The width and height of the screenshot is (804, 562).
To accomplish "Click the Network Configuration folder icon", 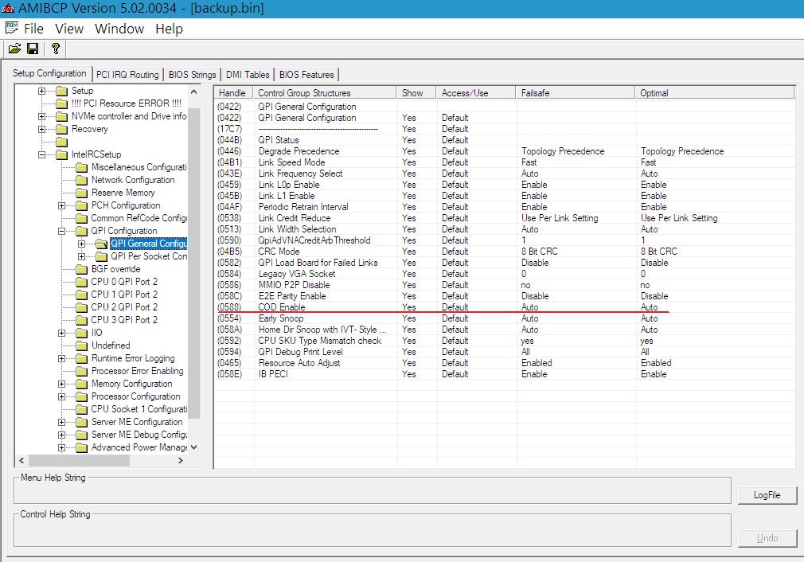I will (x=81, y=180).
